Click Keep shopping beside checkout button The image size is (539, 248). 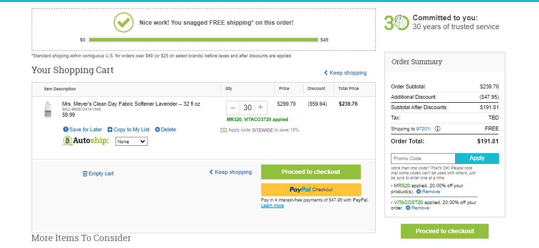pos(231,172)
